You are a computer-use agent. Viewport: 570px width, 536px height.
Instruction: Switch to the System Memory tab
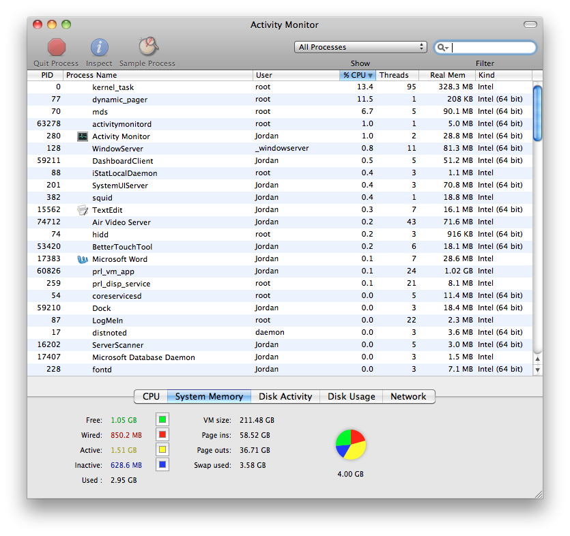(209, 397)
